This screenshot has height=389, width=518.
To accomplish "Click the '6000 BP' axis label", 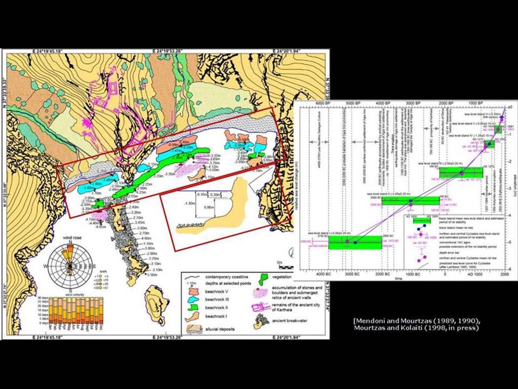I will point(323,104).
